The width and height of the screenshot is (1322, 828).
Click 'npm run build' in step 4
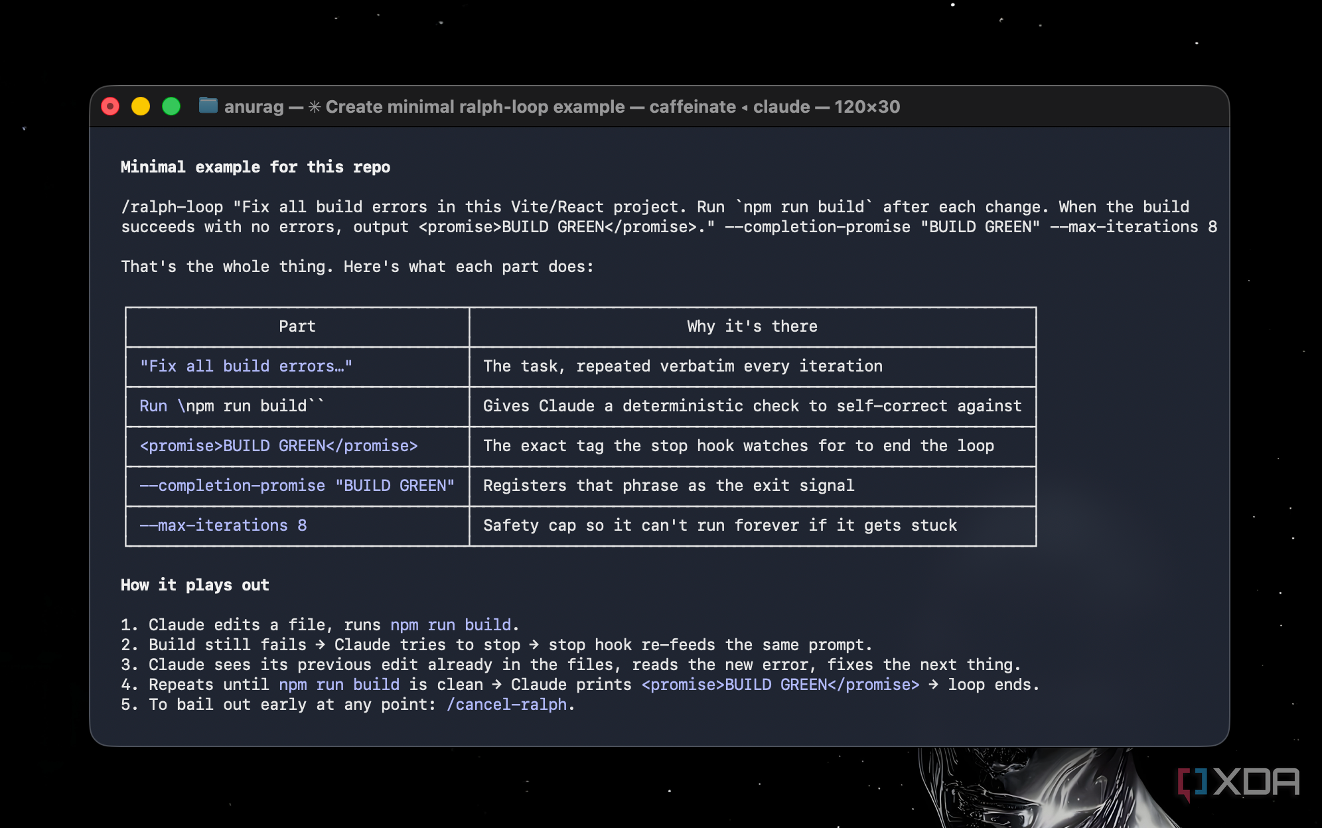[x=339, y=685]
